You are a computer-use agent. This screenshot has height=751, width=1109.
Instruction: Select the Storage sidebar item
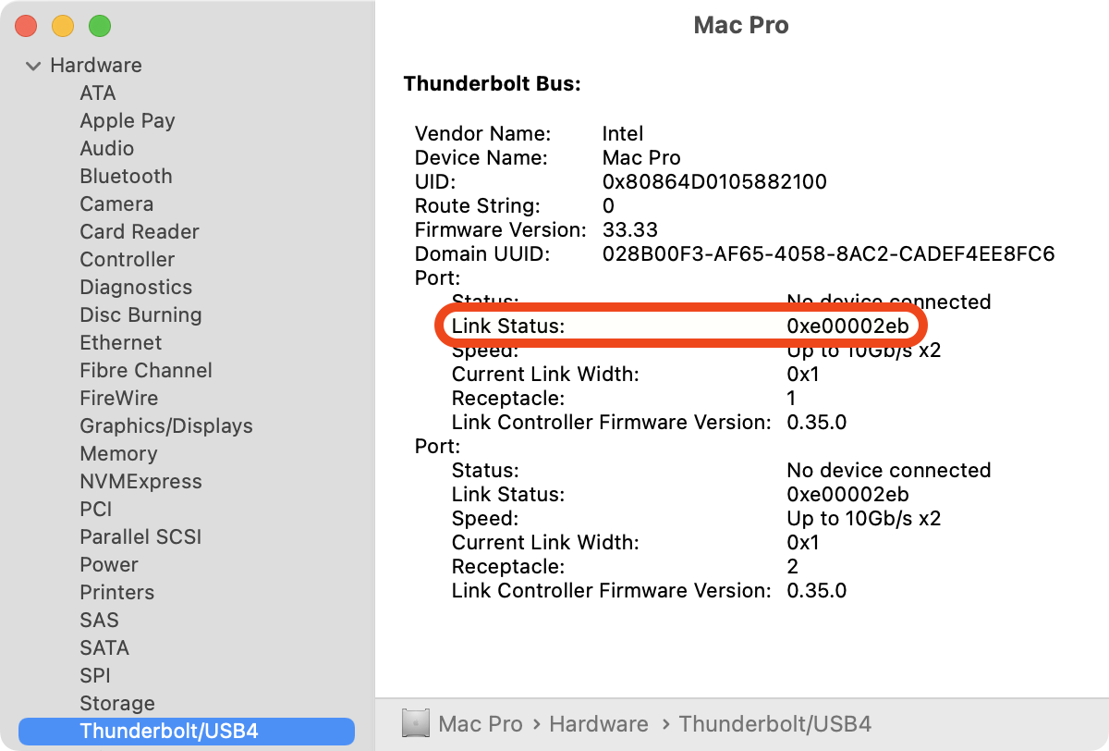coord(117,703)
